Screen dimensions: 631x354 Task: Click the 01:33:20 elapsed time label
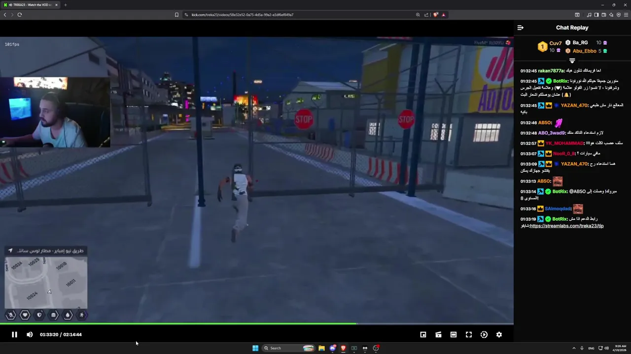click(x=49, y=334)
